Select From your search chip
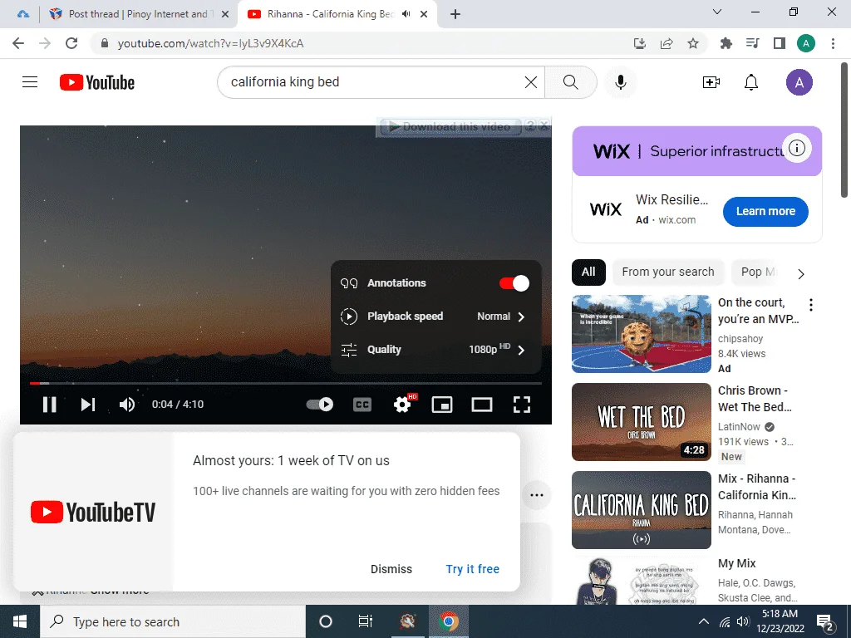This screenshot has height=638, width=851. coord(668,272)
